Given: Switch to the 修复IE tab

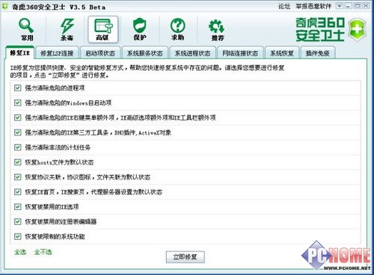Looking at the screenshot, I should click(19, 53).
